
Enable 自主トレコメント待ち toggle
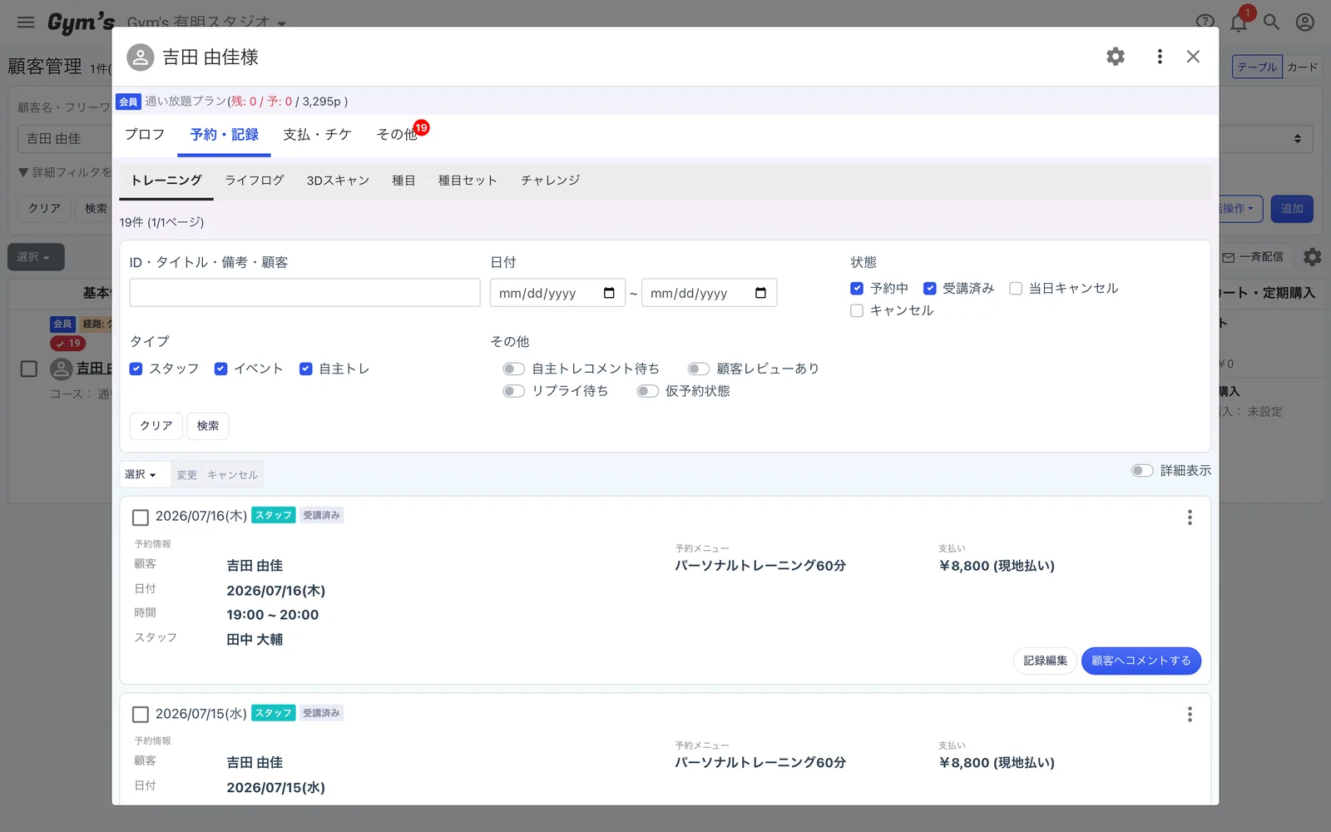514,369
